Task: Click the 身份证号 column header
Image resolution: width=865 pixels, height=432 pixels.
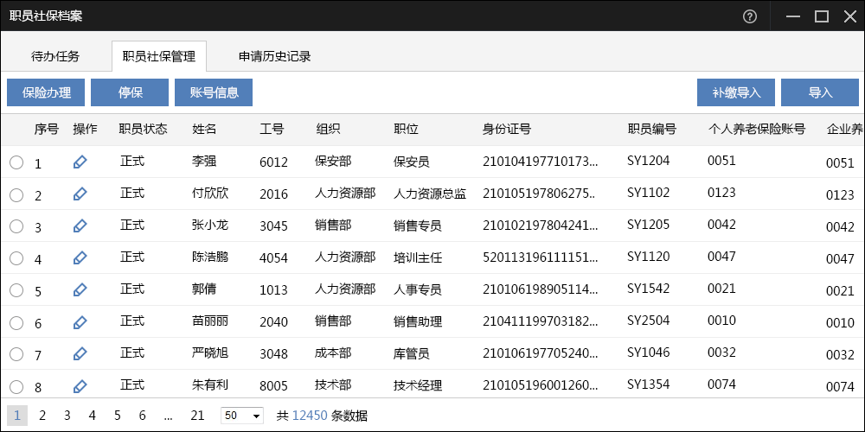Action: [507, 130]
